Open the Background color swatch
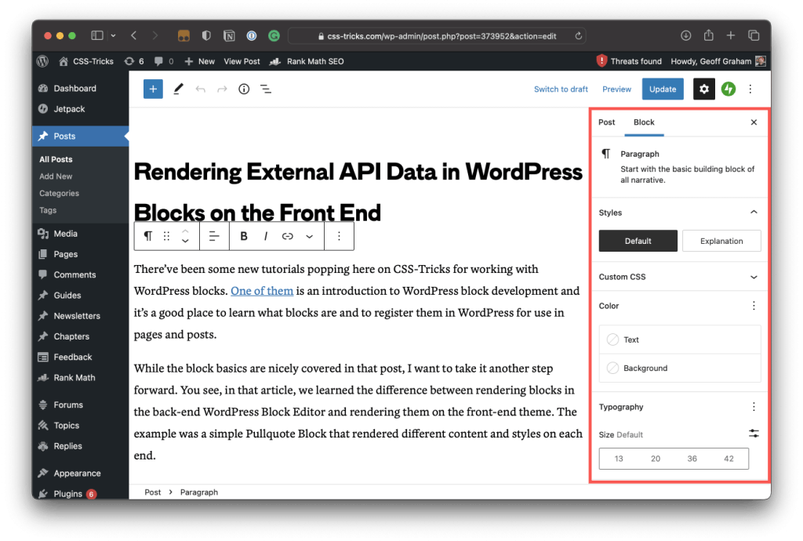Screen dimensions: 803x541 (x=680, y=368)
